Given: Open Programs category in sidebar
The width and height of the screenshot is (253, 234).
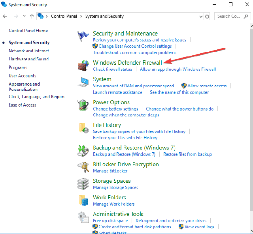Looking at the screenshot, I should pos(18,67).
